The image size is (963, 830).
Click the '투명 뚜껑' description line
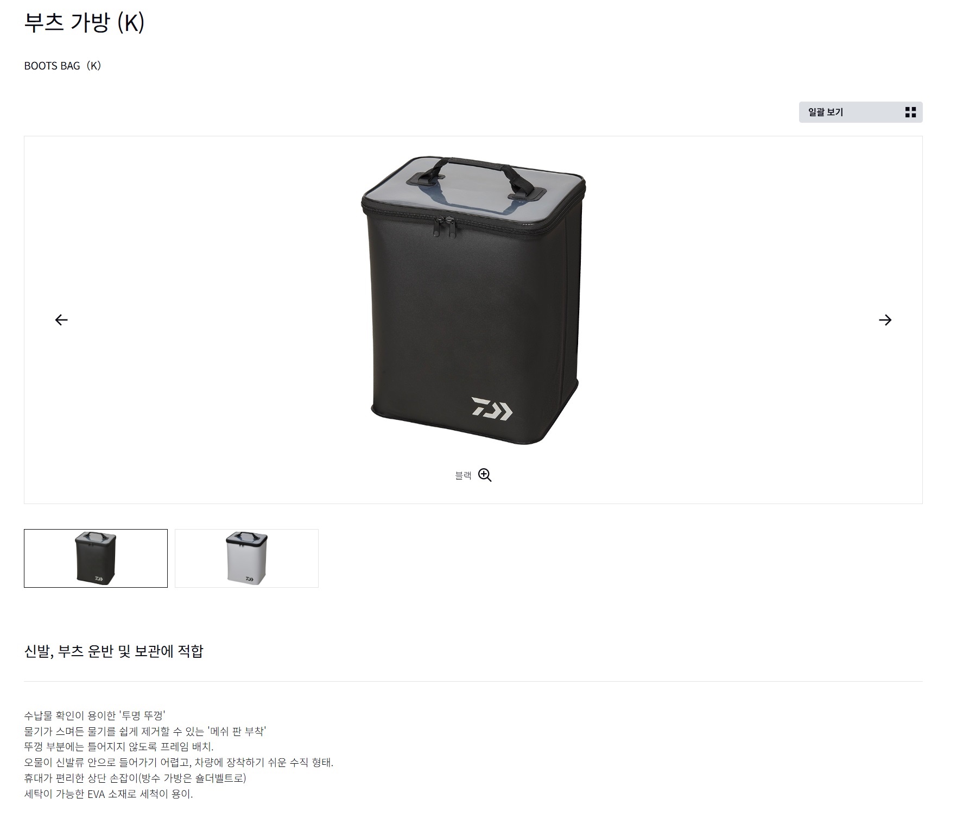click(94, 715)
